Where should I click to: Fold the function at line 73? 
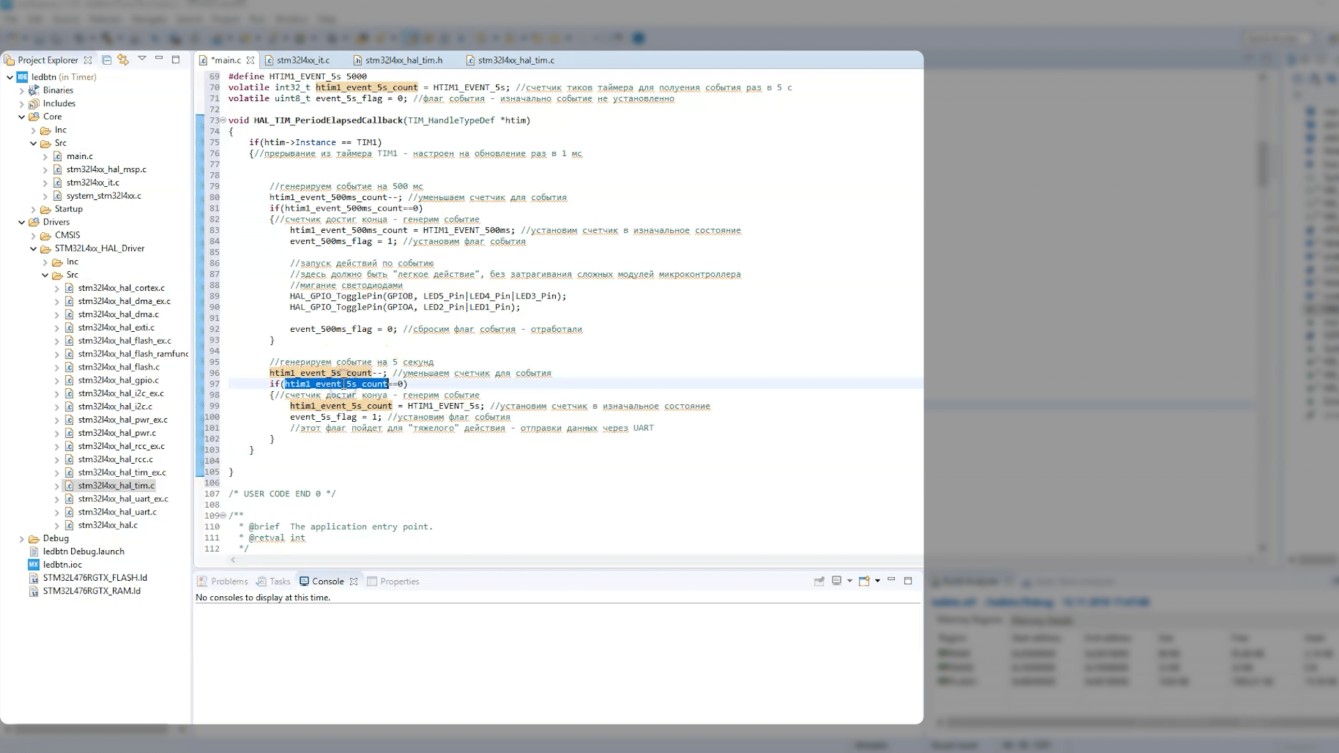pos(223,121)
